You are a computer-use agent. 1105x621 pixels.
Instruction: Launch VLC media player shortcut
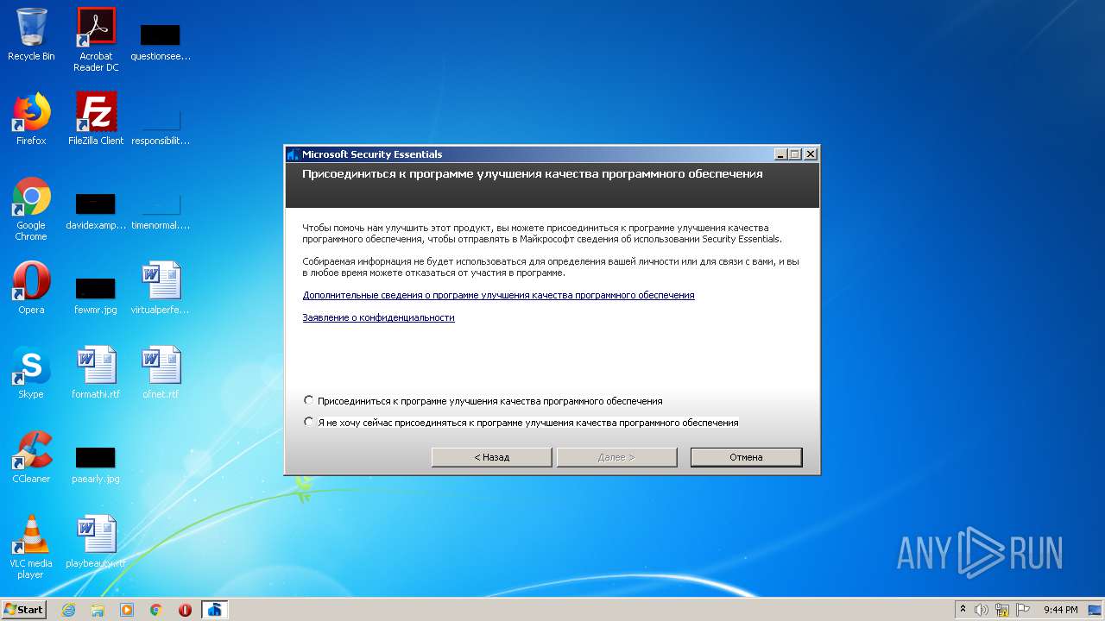pyautogui.click(x=31, y=547)
